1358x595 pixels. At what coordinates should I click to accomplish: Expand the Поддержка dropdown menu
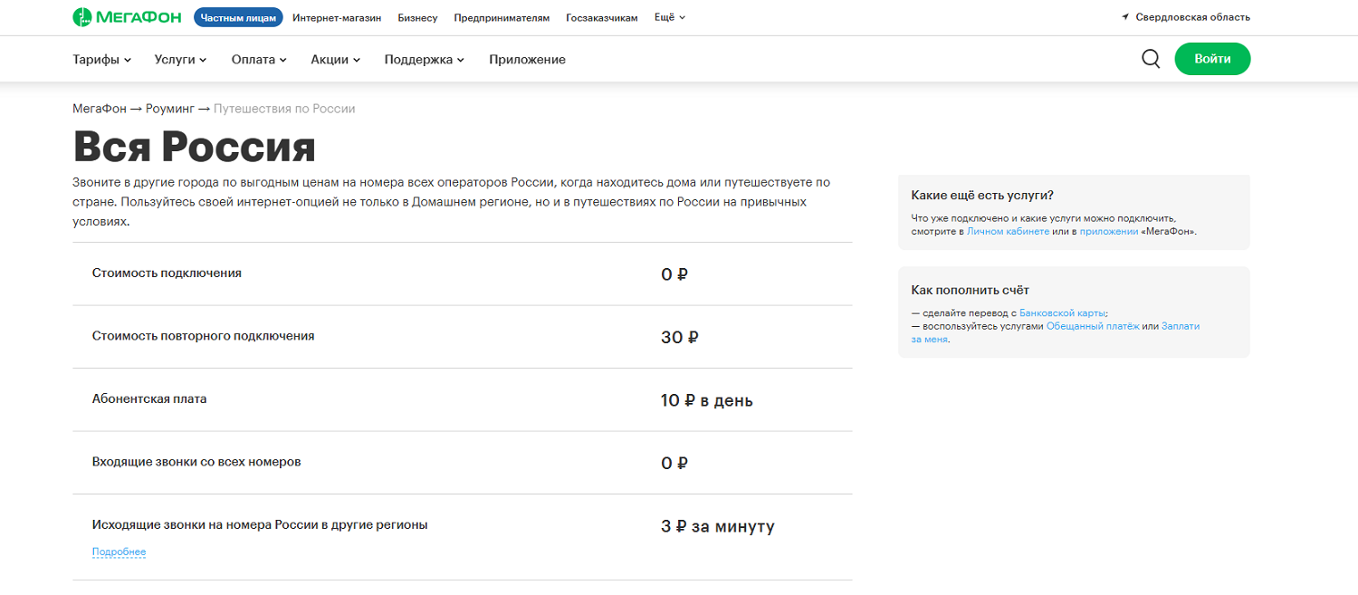[x=424, y=60]
